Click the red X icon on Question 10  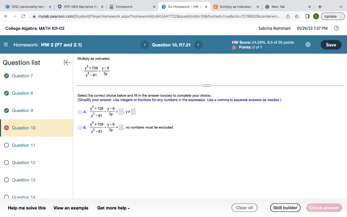point(6,128)
